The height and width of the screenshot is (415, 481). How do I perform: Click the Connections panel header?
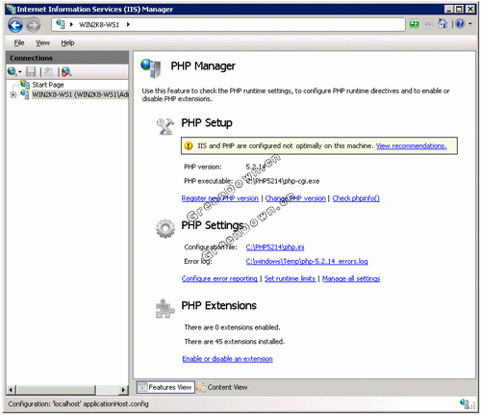click(x=67, y=58)
